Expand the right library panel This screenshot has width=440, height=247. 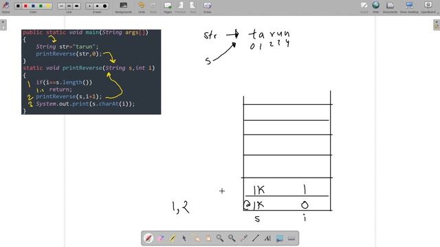click(x=437, y=25)
